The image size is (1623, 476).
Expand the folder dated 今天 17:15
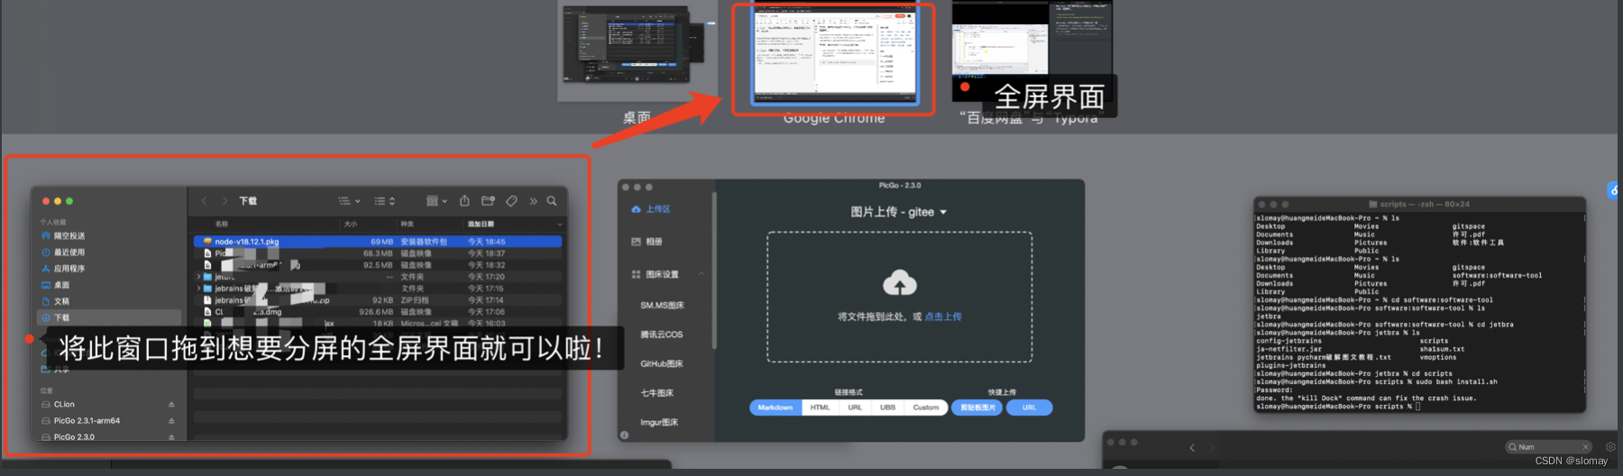198,288
